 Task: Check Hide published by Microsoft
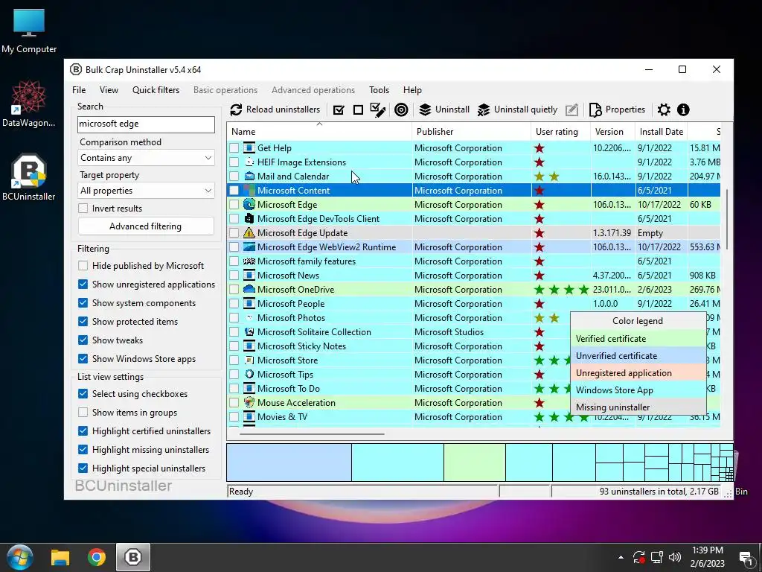click(x=83, y=266)
